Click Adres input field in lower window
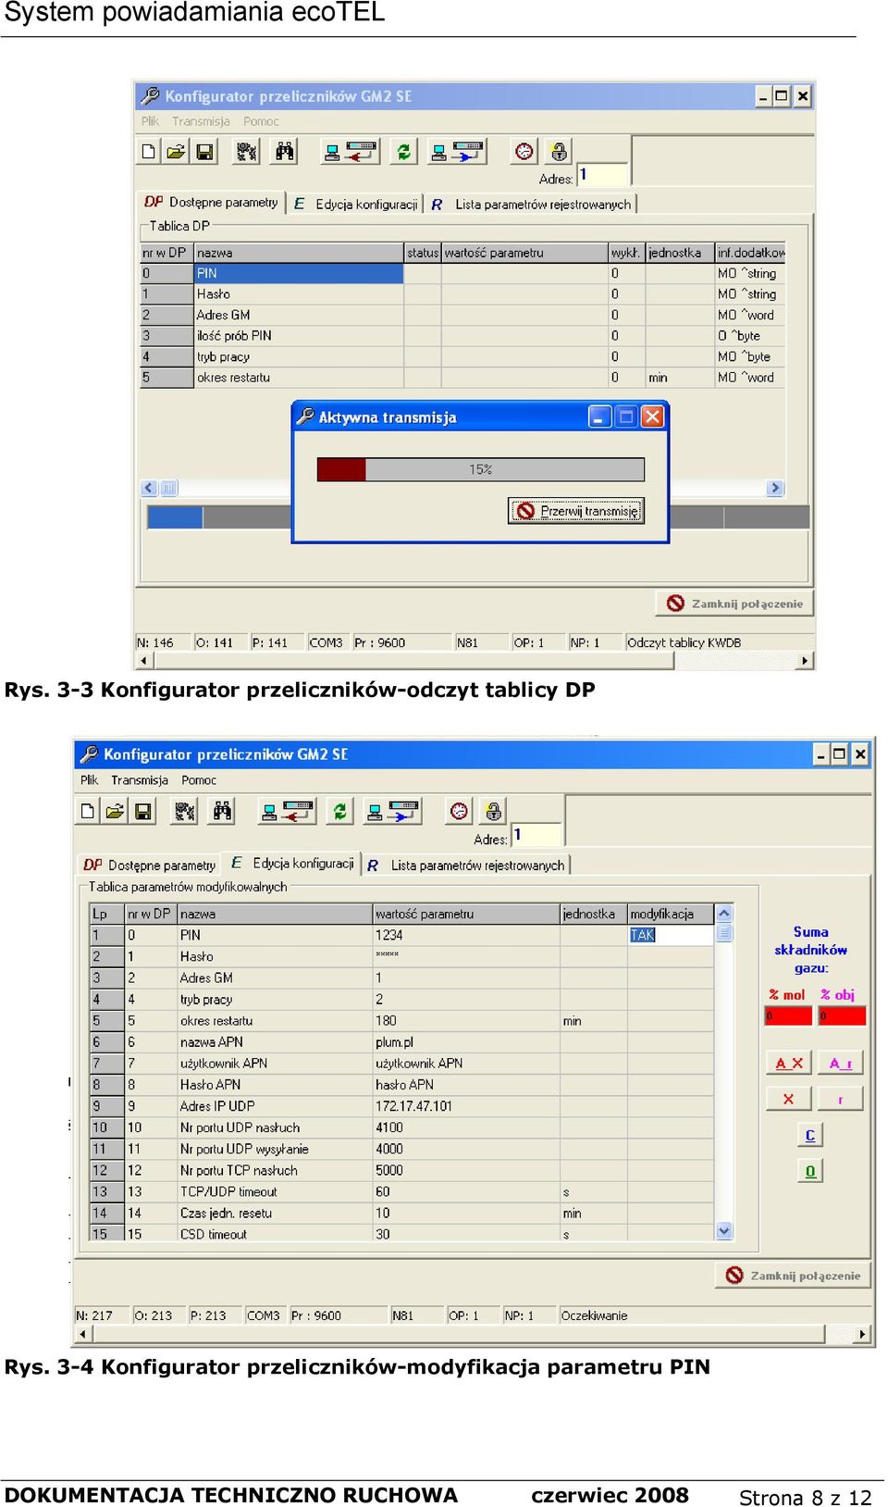This screenshot has width=888, height=1507. coord(536,835)
